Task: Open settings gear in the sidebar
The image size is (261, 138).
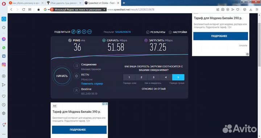Action: 4,113
